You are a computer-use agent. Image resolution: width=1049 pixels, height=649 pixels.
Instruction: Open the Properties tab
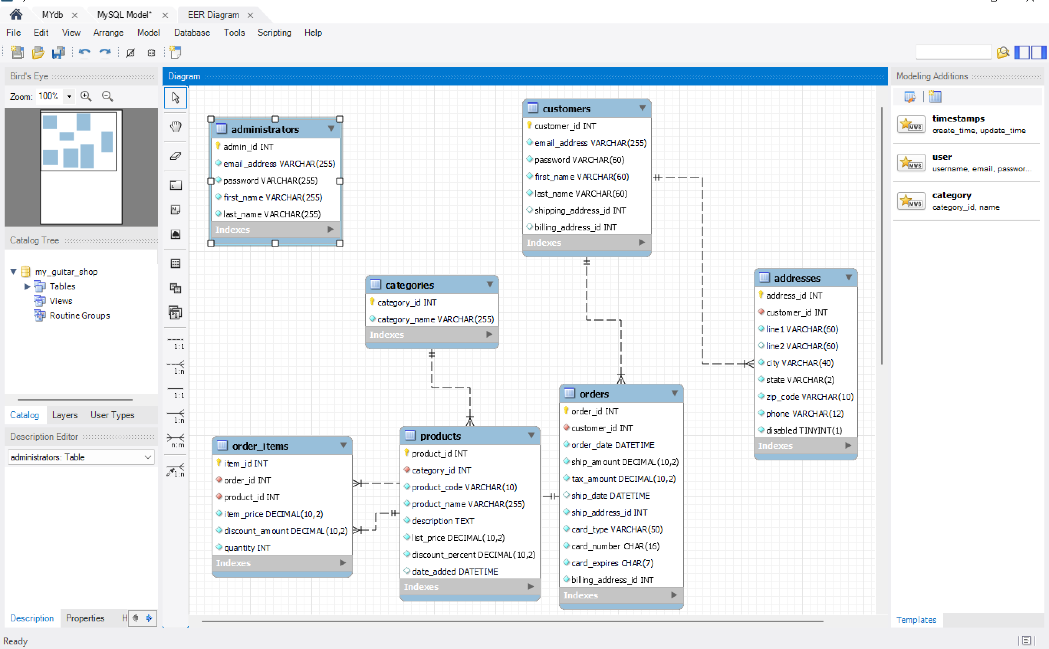85,618
